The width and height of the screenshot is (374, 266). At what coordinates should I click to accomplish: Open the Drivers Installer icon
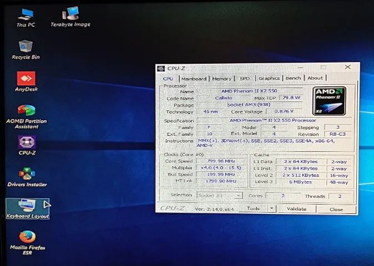tap(27, 177)
